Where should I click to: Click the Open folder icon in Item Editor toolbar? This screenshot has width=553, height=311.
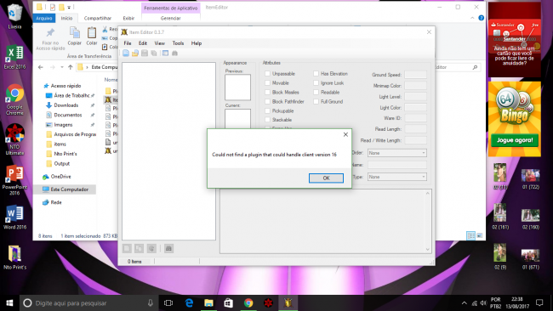point(135,54)
